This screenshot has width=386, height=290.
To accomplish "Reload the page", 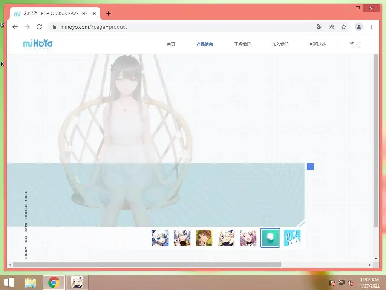I will (39, 27).
